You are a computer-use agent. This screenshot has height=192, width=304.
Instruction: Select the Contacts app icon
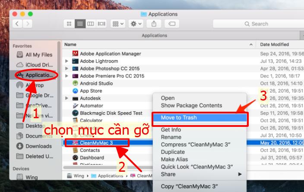(x=75, y=150)
